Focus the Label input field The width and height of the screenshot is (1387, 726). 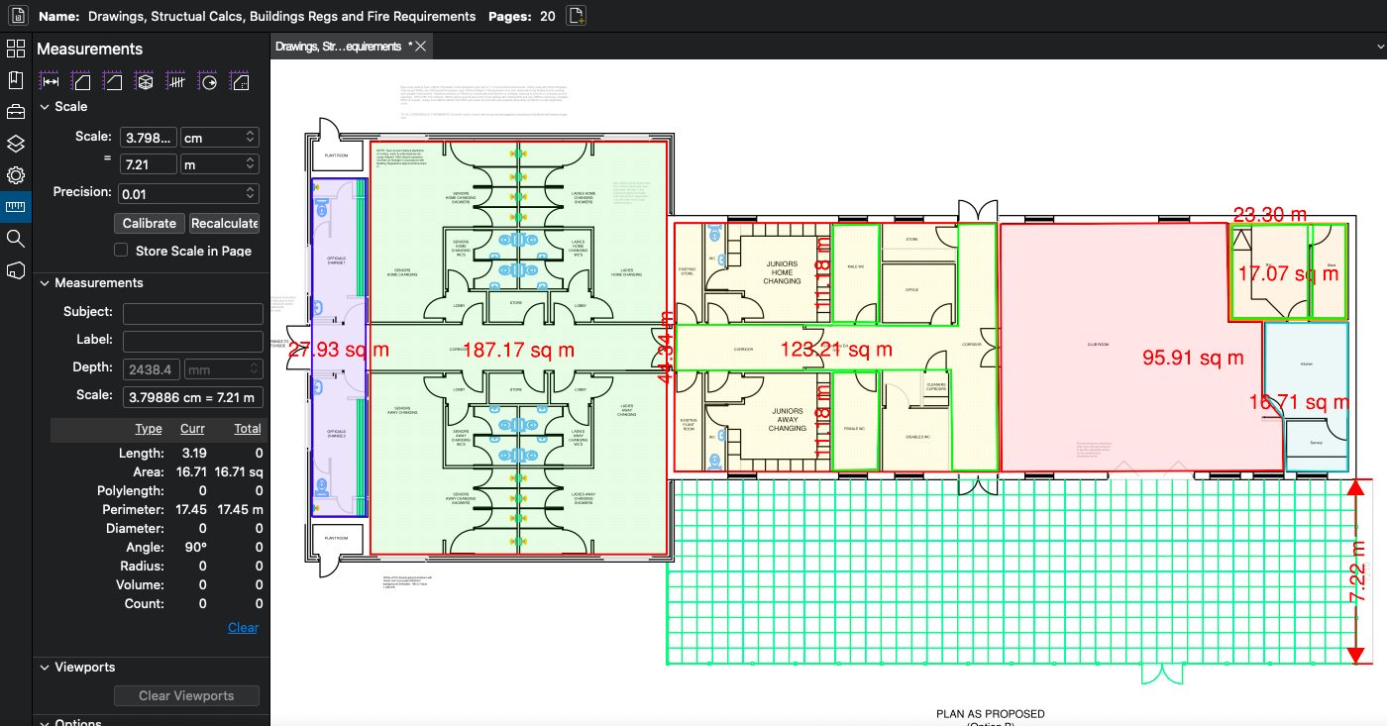point(193,341)
